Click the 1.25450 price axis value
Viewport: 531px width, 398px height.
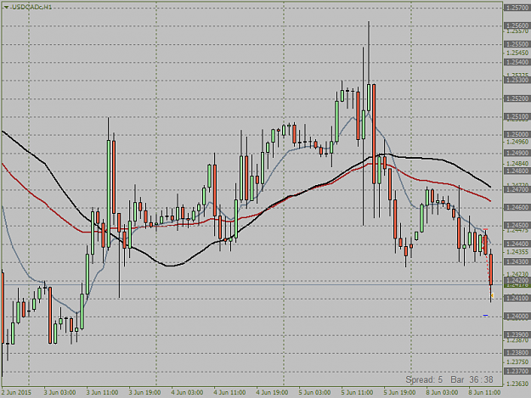click(x=517, y=53)
